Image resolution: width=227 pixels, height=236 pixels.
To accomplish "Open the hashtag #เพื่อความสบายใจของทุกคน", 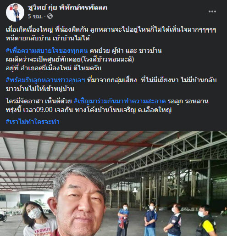I will [x=47, y=51].
